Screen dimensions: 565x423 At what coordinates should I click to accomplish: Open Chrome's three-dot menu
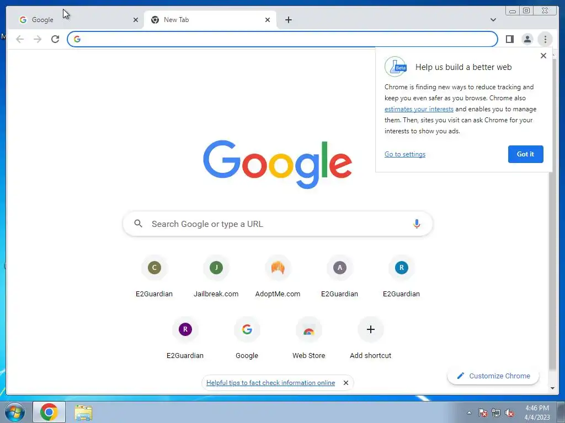coord(545,39)
